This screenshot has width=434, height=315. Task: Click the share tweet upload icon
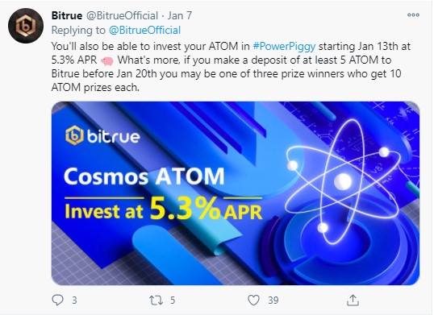[353, 300]
